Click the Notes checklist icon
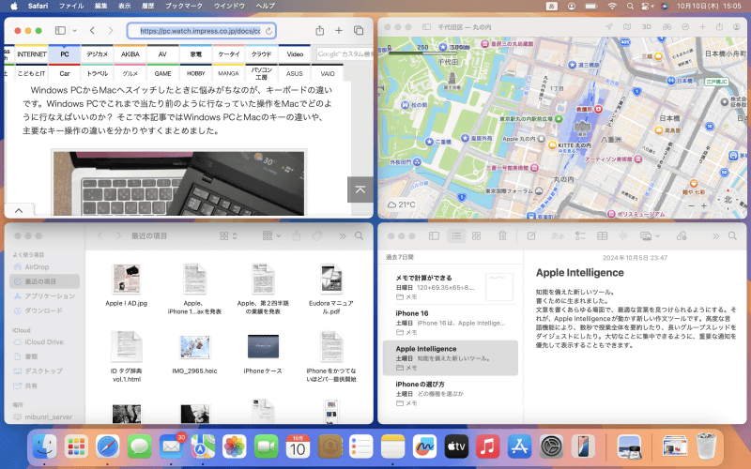This screenshot has width=751, height=469. tap(580, 236)
